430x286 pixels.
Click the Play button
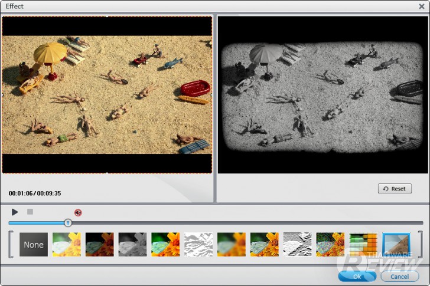click(15, 212)
